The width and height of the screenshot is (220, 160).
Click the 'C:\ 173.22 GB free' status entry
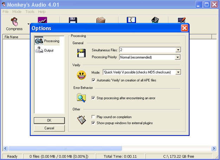coord(179,156)
